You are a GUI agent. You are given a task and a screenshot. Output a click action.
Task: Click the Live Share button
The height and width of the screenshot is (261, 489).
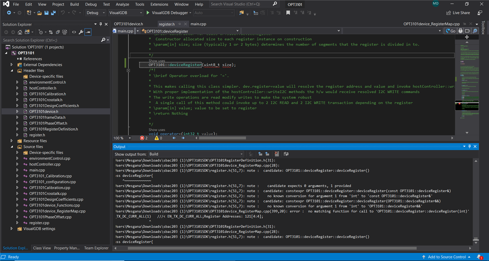[458, 13]
